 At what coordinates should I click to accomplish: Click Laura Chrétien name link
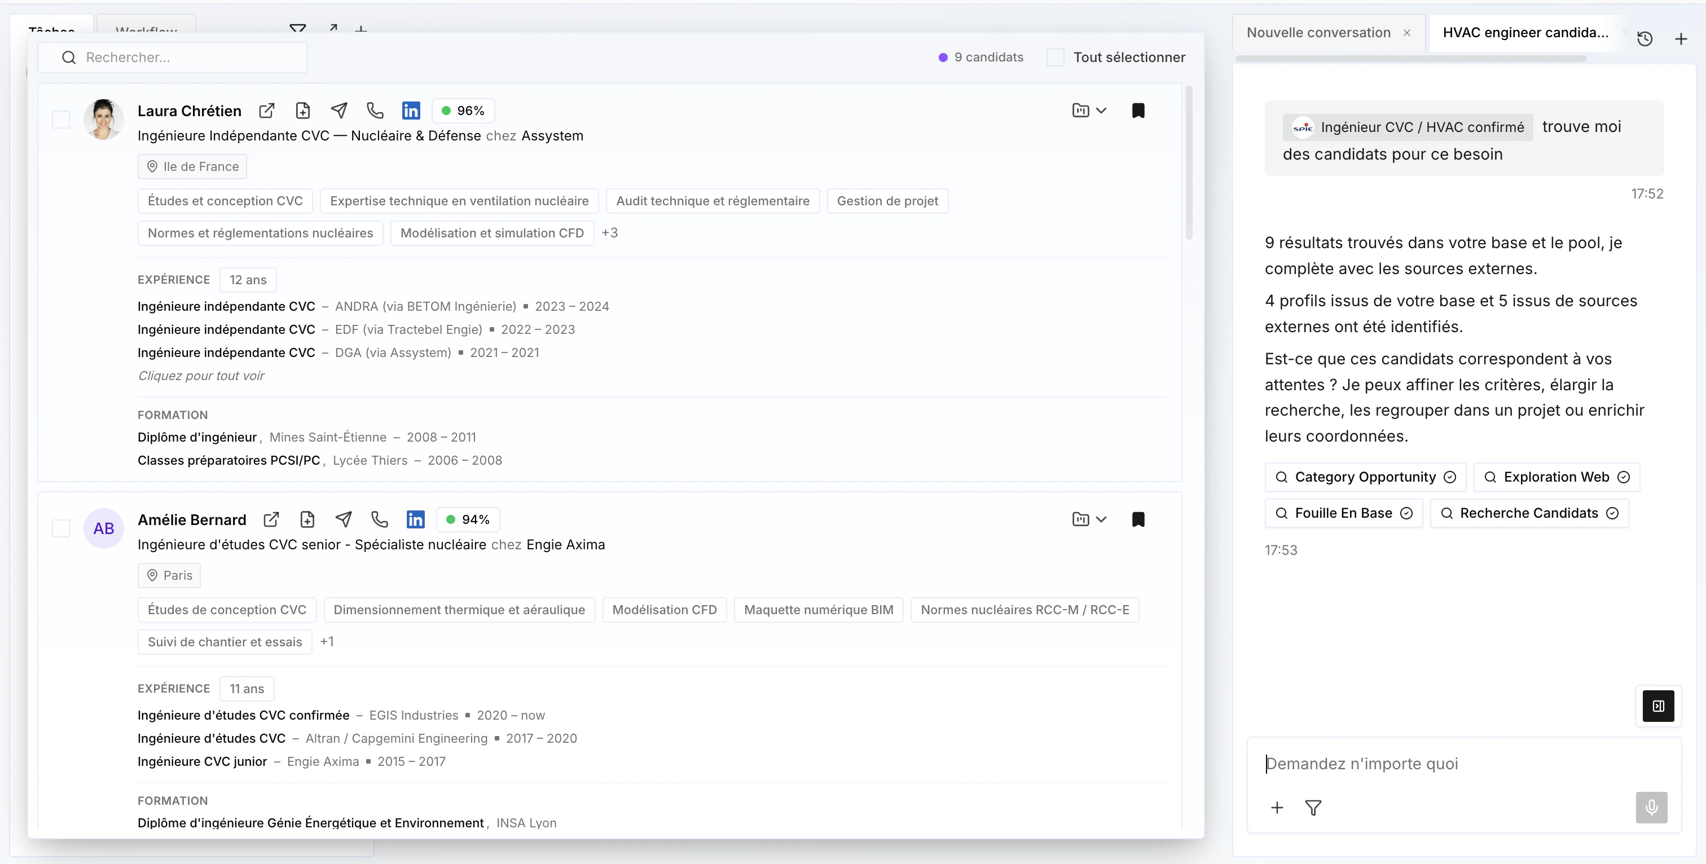[190, 111]
